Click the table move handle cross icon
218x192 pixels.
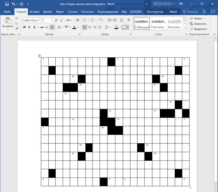click(x=40, y=56)
